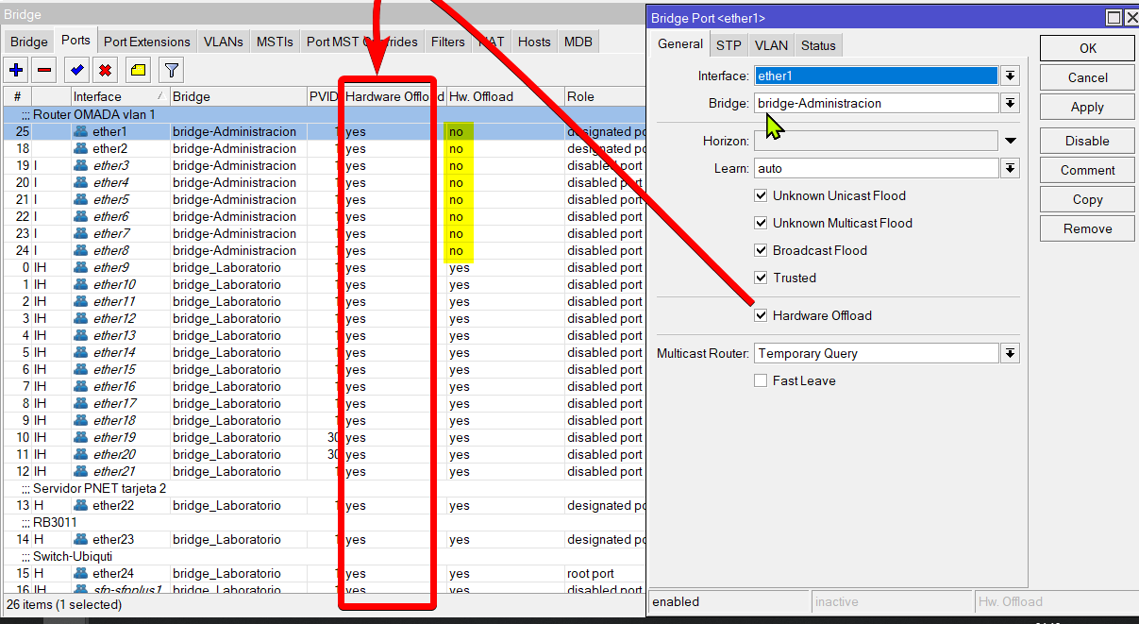The image size is (1139, 624).
Task: Click the yellow Comment note icon
Action: (x=138, y=70)
